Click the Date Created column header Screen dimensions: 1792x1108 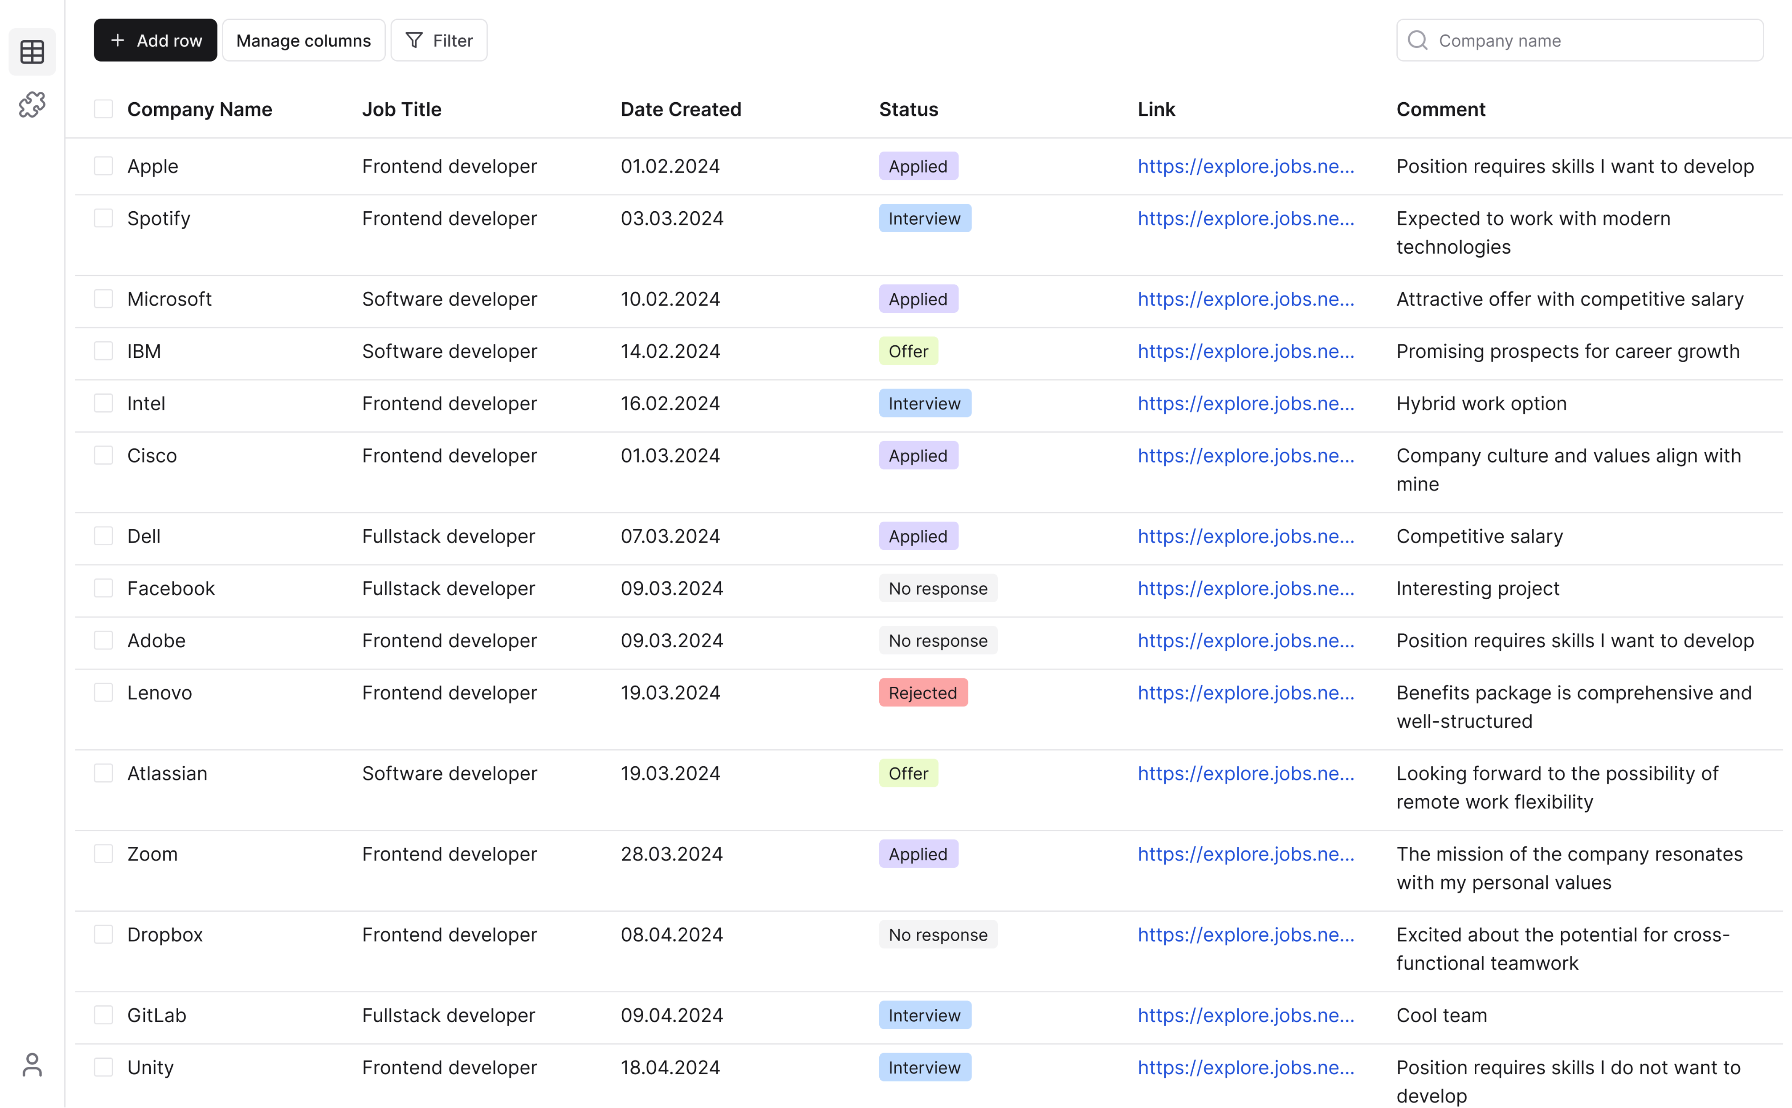(x=681, y=109)
